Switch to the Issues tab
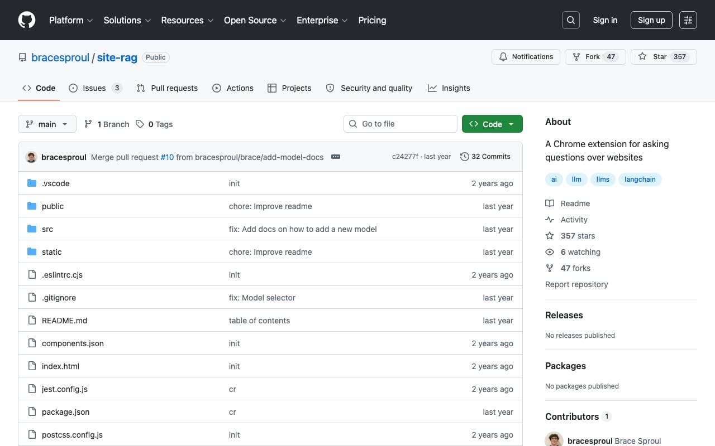The height and width of the screenshot is (446, 715). pyautogui.click(x=95, y=88)
